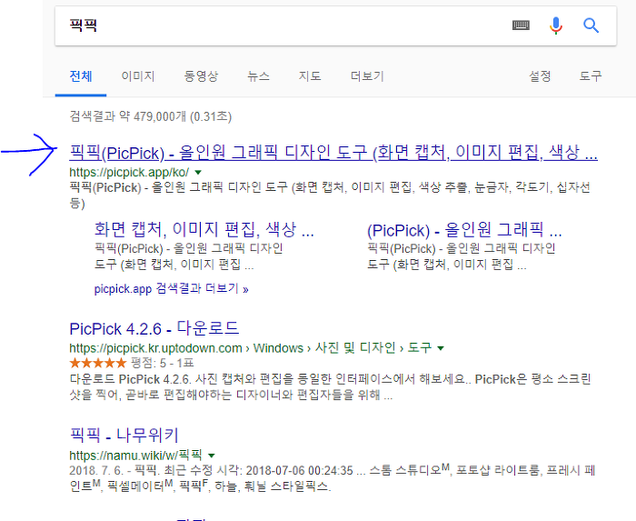This screenshot has width=636, height=521.
Task: Switch to the 뉴스 tab
Action: pos(258,76)
